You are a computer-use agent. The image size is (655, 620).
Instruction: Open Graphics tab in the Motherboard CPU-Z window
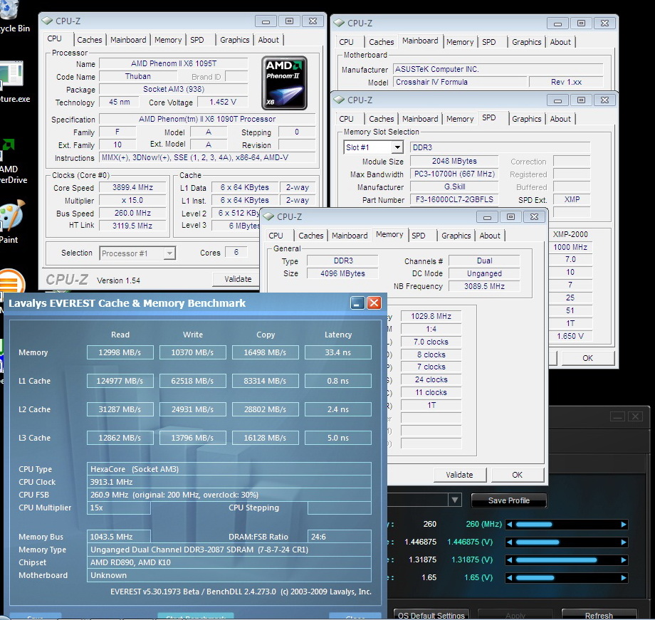(526, 42)
